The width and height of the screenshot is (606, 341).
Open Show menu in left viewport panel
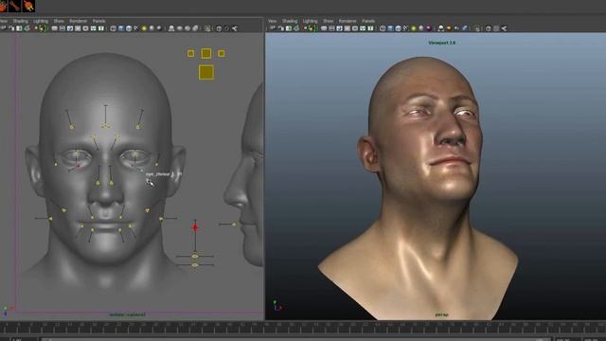point(59,21)
